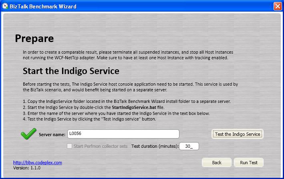Click step 4 Test the Indigo Service text
284x179 pixels.
click(x=89, y=119)
